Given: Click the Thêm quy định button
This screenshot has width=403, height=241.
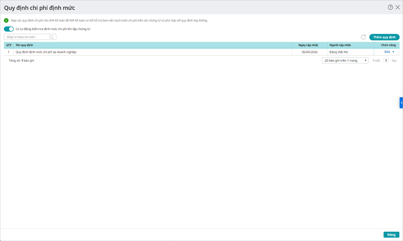Looking at the screenshot, I should coord(384,37).
